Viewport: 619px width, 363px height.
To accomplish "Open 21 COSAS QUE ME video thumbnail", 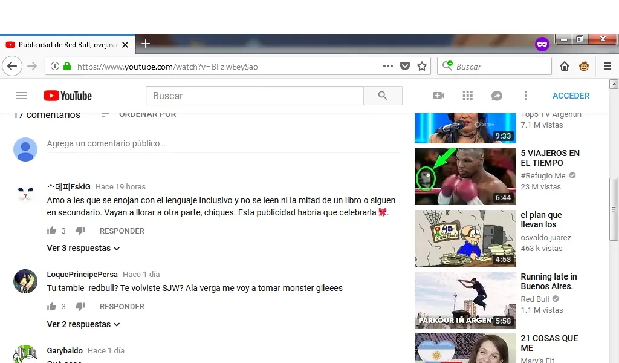I will (x=465, y=348).
